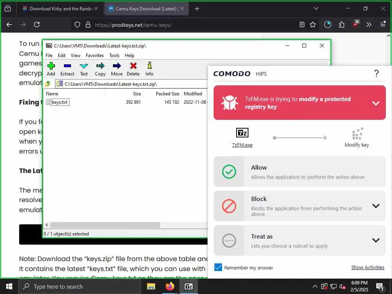Screen dimensions: 392x294
Task: Open Firefox from the taskbar
Action: coord(170,286)
